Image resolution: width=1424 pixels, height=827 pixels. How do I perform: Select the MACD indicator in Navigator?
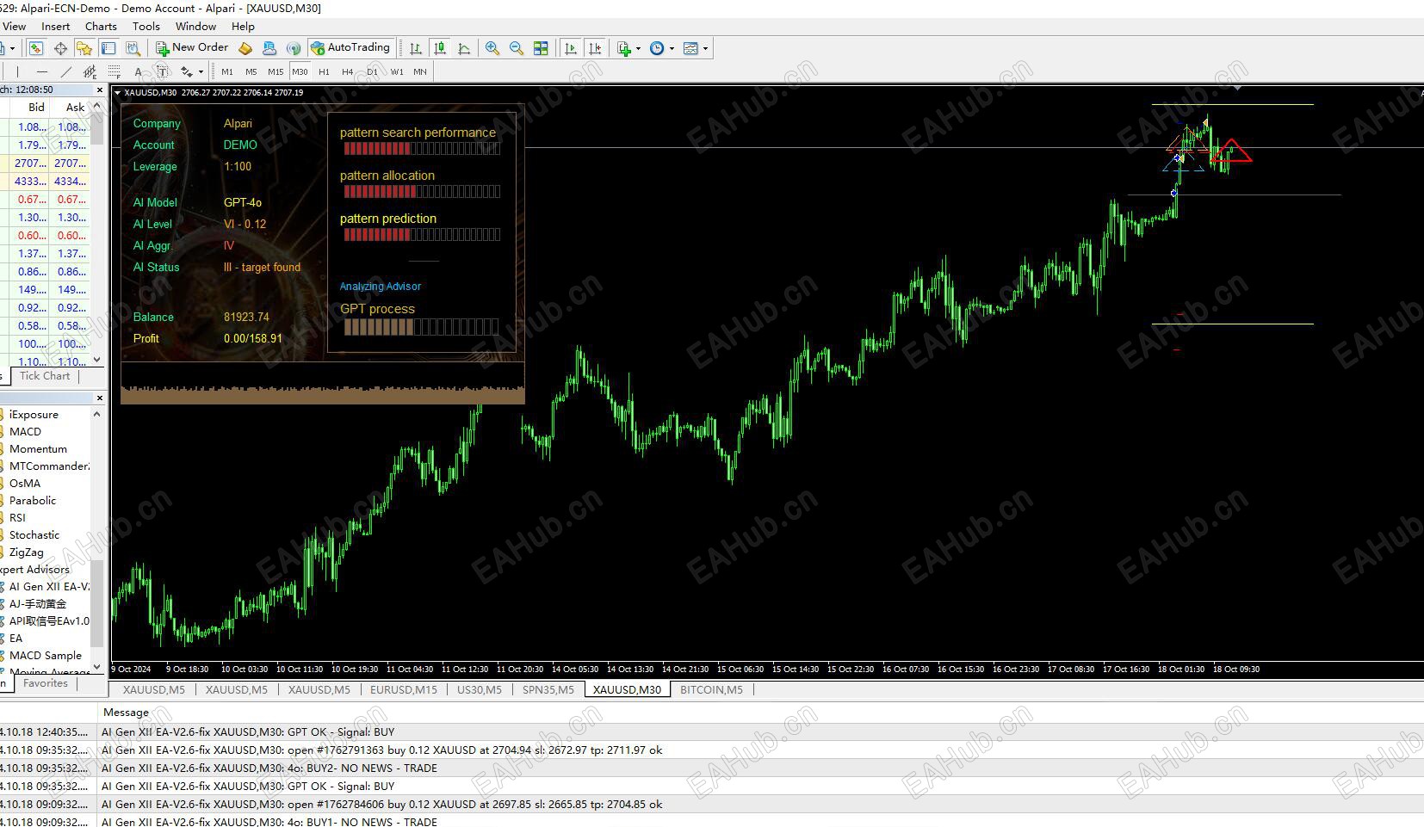point(25,431)
